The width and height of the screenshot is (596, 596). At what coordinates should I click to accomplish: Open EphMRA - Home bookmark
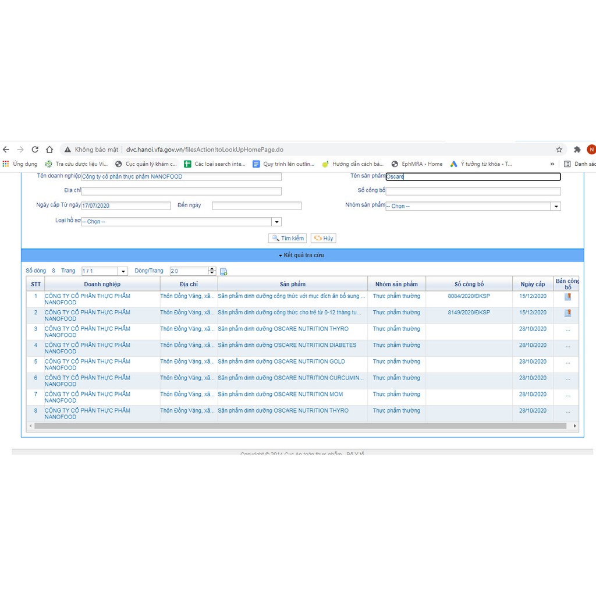coord(417,164)
